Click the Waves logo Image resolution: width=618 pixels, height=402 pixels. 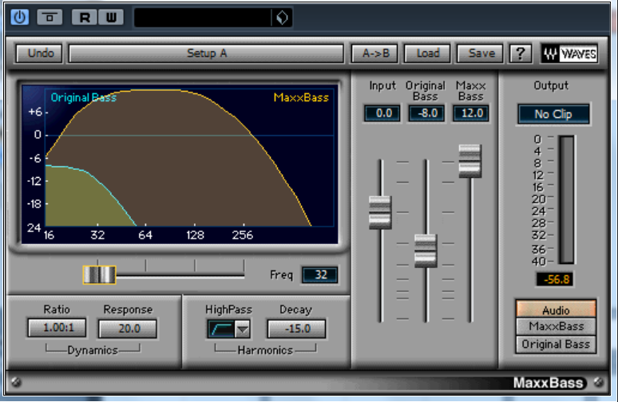[x=569, y=53]
